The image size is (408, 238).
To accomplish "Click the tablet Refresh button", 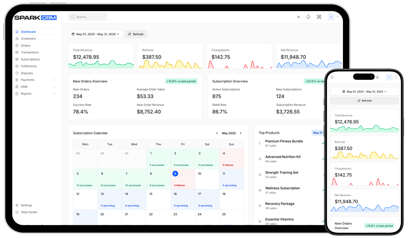I will 136,34.
